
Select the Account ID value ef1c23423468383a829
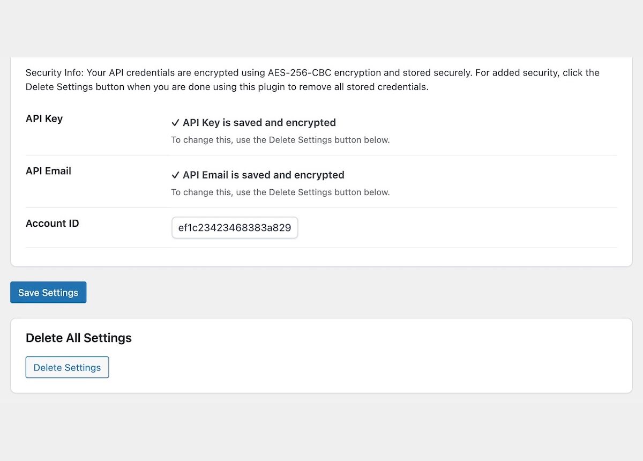tap(234, 228)
